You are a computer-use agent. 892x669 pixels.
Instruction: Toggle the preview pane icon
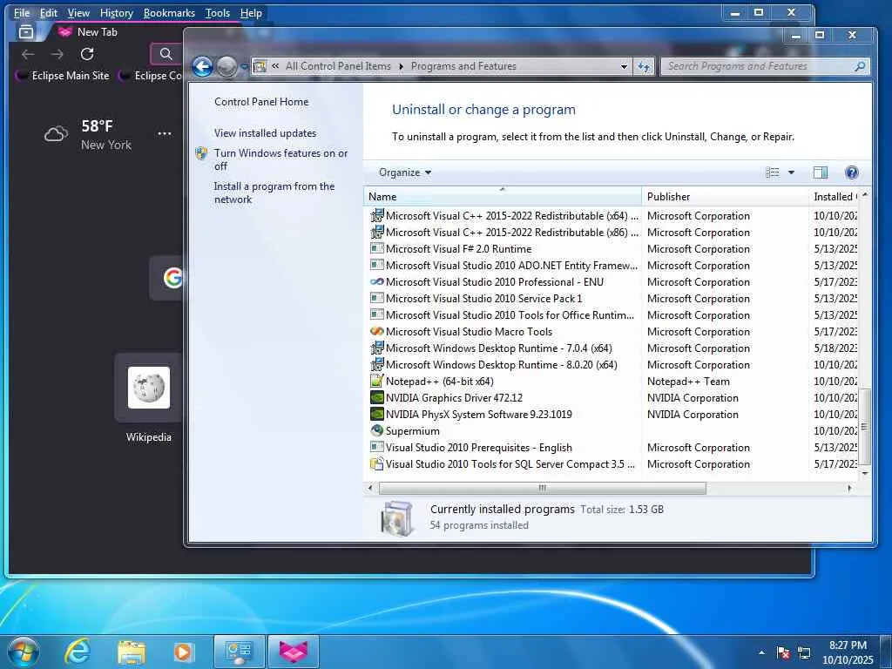click(x=821, y=172)
